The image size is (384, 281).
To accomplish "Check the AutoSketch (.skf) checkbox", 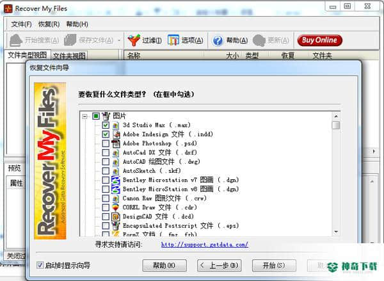I will coord(106,171).
